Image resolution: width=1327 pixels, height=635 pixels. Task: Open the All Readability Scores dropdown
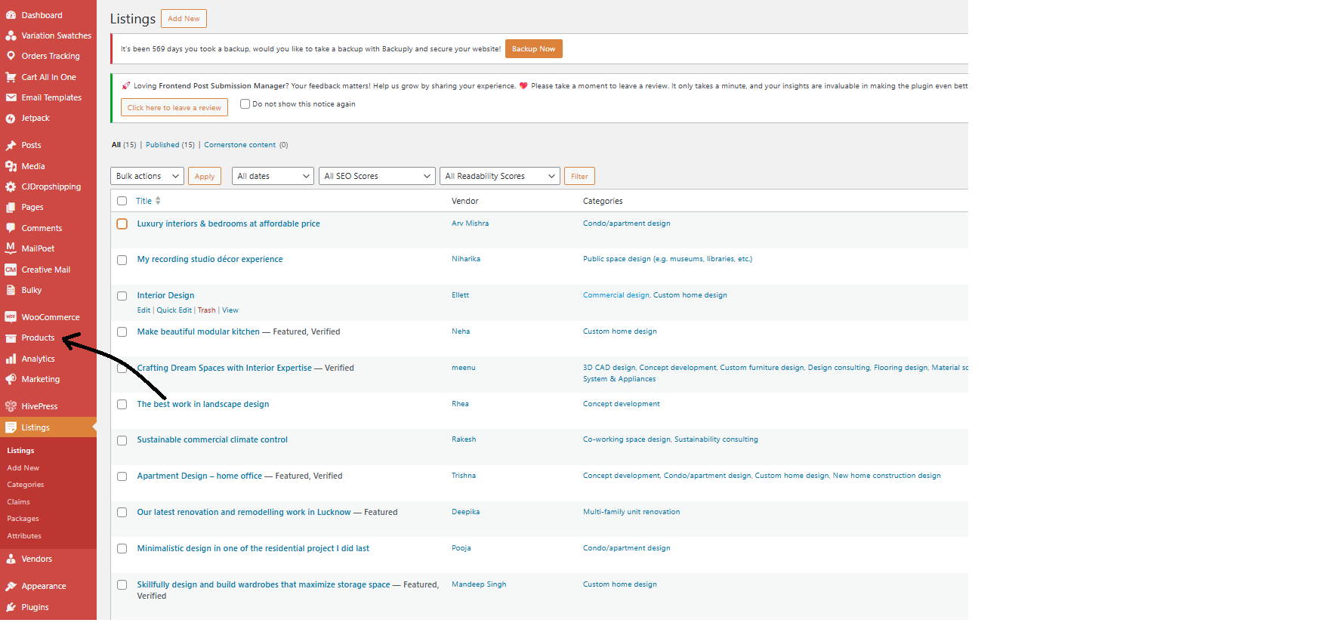pyautogui.click(x=500, y=176)
